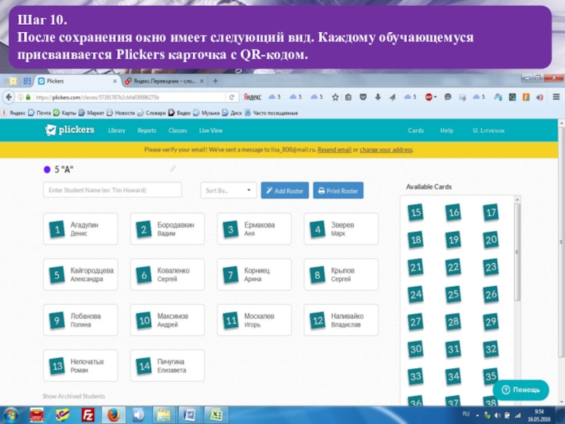Switch to the Яндекс.Переводчик browser tab
Image resolution: width=565 pixels, height=424 pixels.
pos(164,81)
